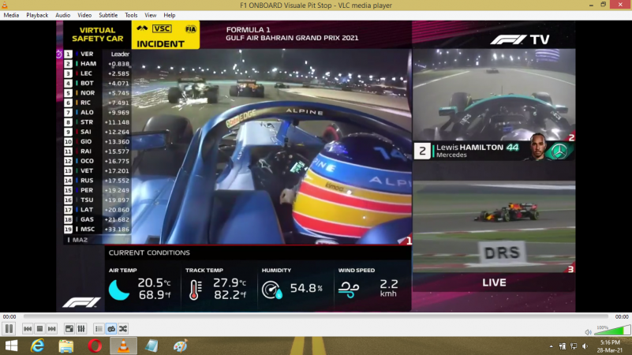Click the Red Bull DRS trackside feed
The width and height of the screenshot is (632, 355).
click(494, 227)
